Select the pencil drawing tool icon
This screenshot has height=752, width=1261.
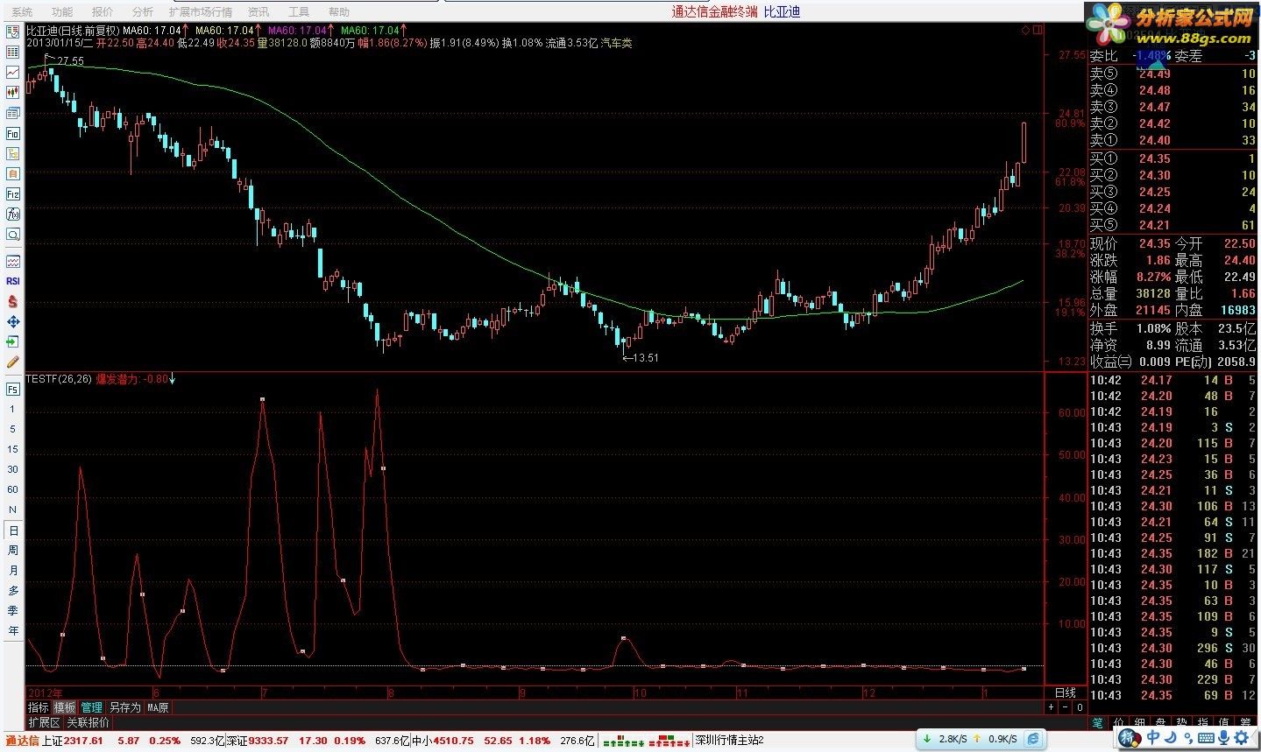(13, 362)
